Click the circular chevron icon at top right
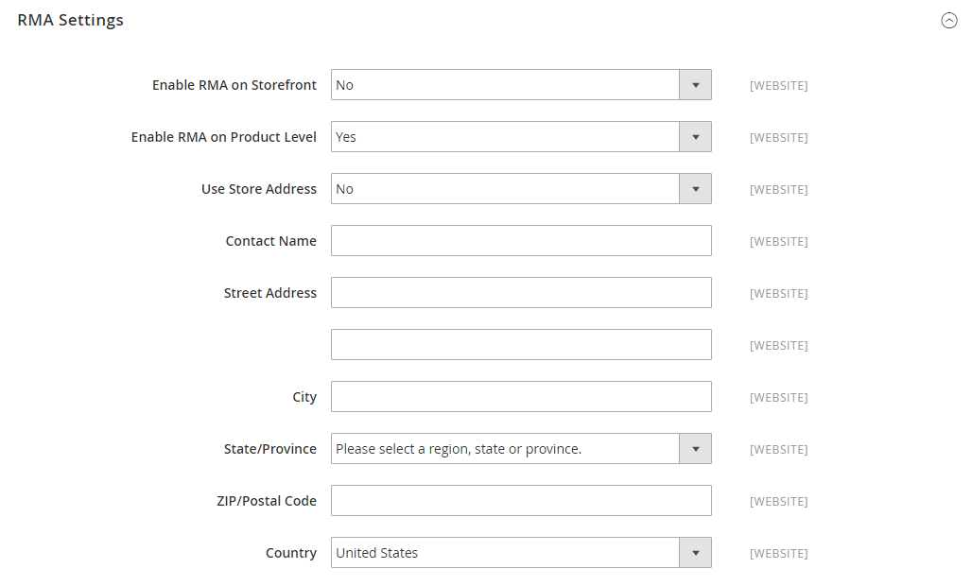Viewport: 972px width, 586px height. point(949,20)
